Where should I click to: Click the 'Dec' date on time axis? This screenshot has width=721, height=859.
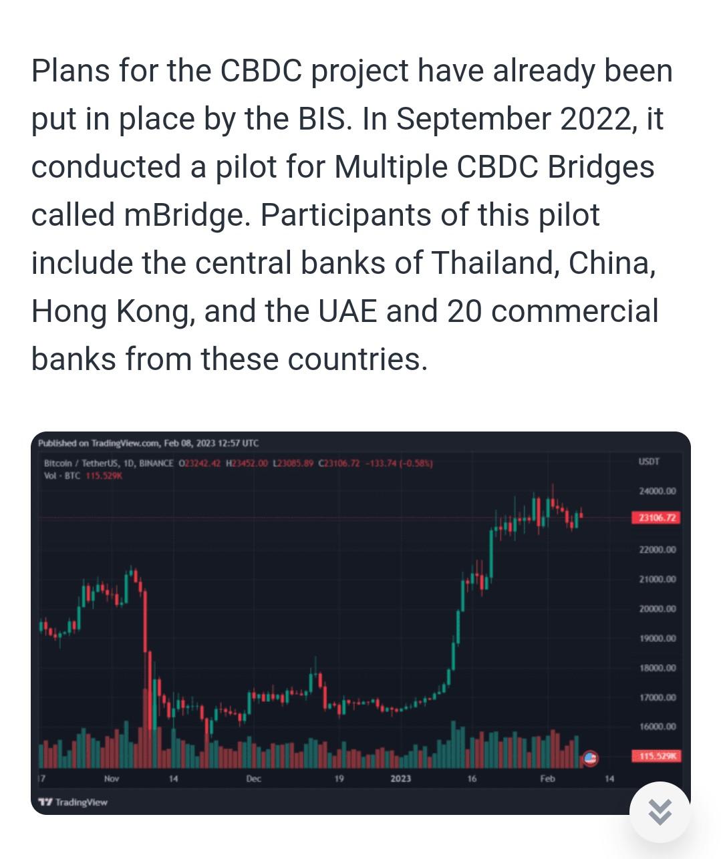(254, 779)
